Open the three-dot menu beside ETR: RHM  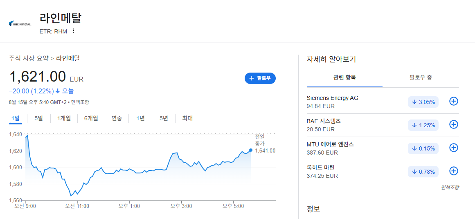point(73,31)
